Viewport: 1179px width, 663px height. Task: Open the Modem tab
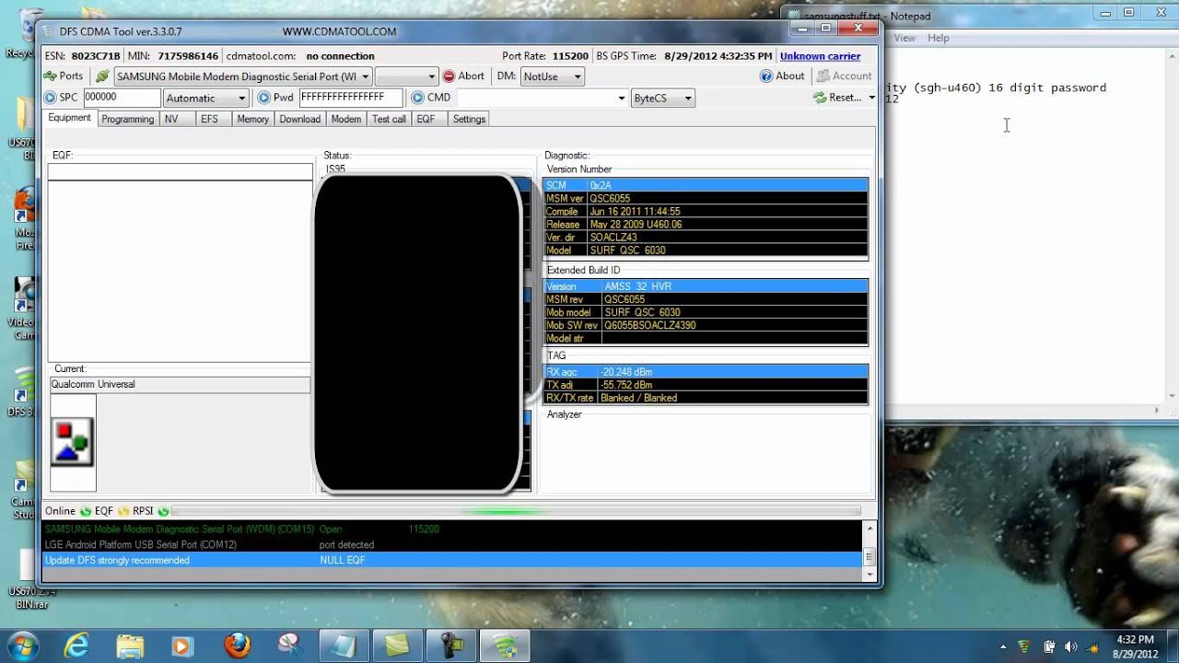(346, 119)
